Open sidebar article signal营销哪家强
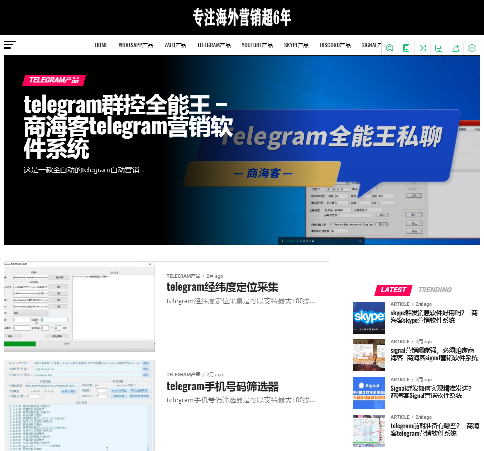Image resolution: width=484 pixels, height=451 pixels. [x=434, y=354]
